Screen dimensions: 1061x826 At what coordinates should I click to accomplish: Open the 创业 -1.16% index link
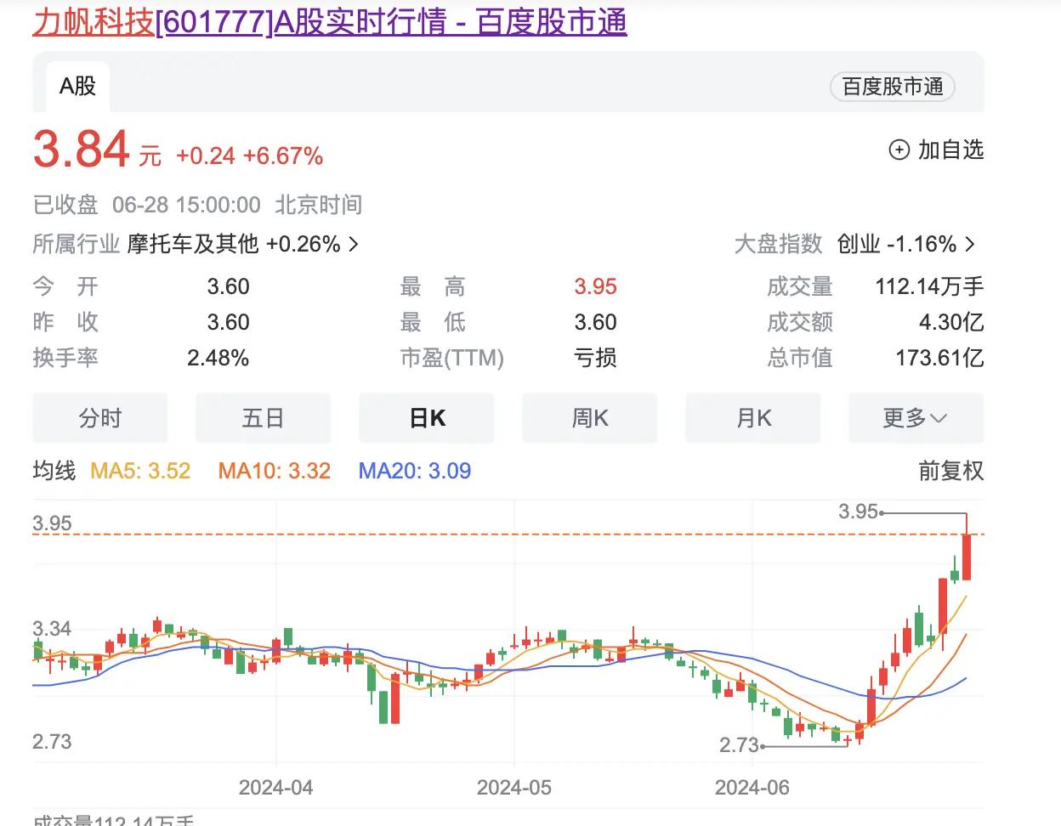[896, 244]
